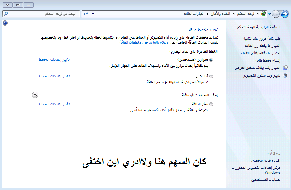Click the "البحث في لوحة التحكم" search field

41,14
